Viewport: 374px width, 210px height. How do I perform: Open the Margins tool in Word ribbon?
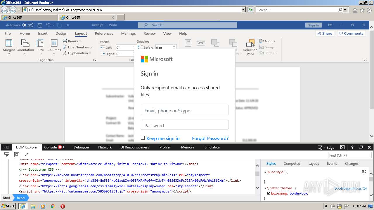(x=9, y=47)
